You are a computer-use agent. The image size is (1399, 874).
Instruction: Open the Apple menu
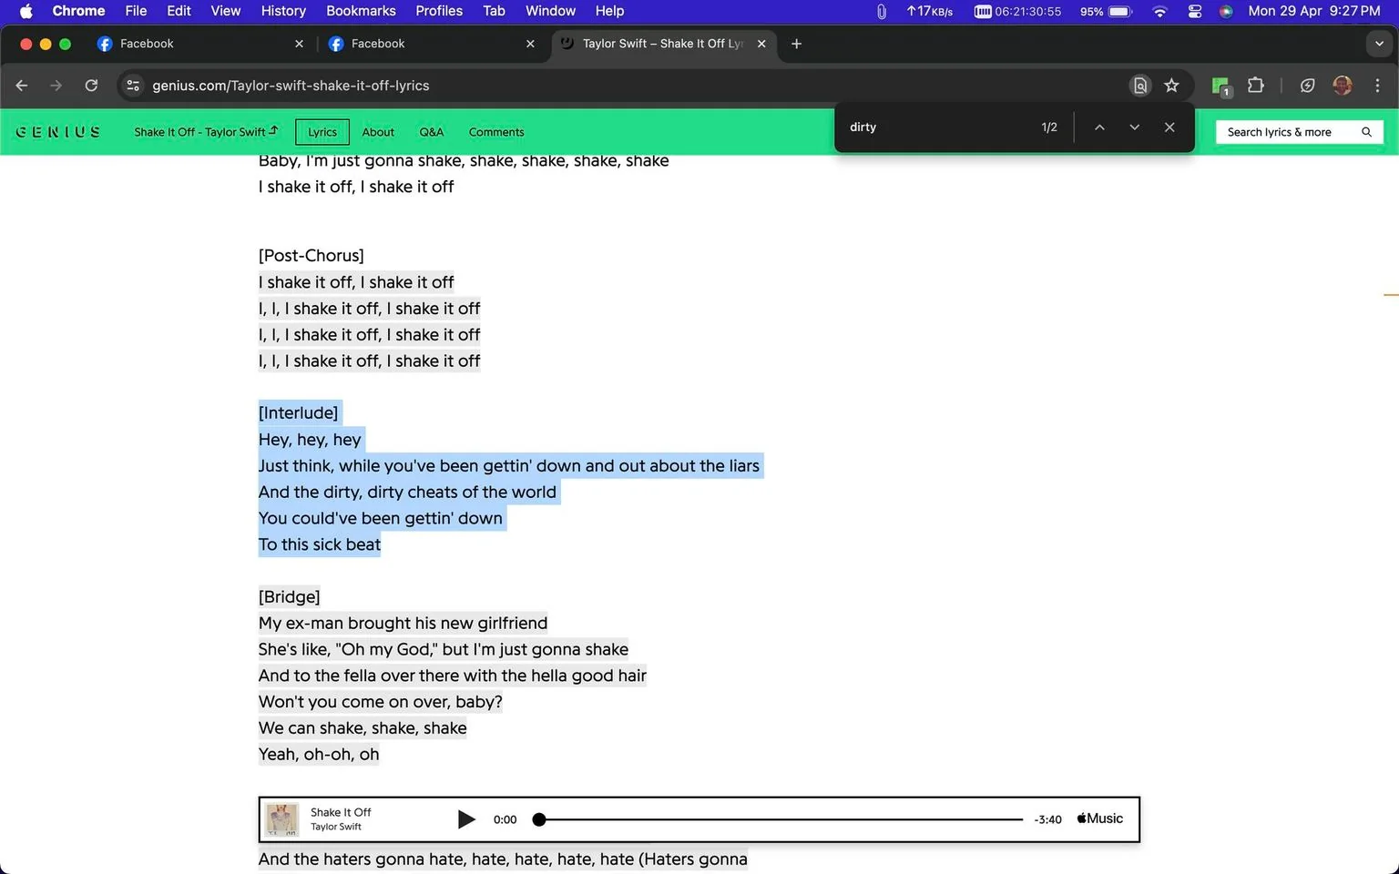pos(26,11)
